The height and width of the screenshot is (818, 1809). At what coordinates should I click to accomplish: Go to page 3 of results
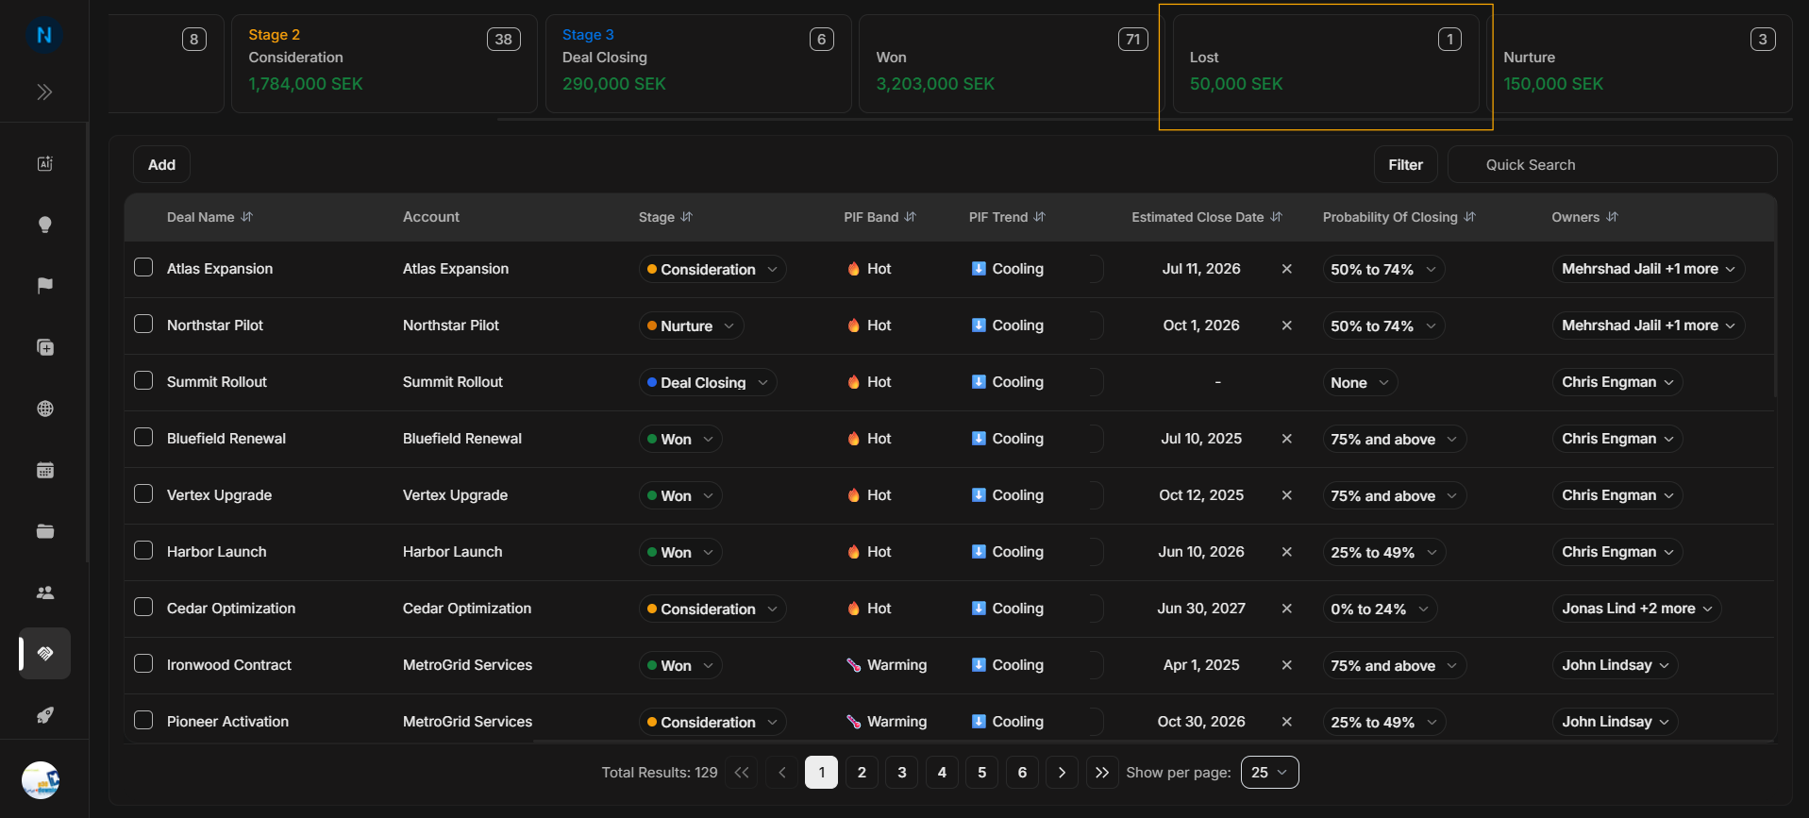902,772
